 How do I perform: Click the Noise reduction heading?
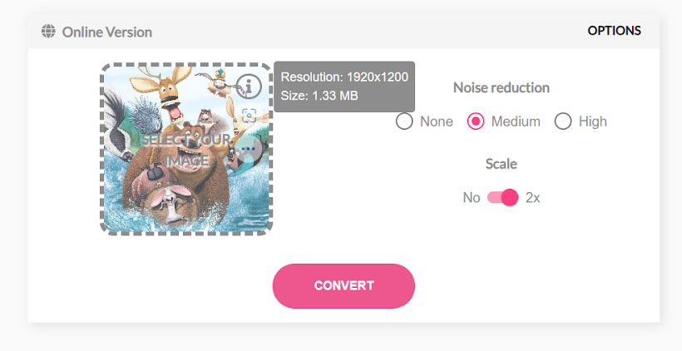[501, 87]
